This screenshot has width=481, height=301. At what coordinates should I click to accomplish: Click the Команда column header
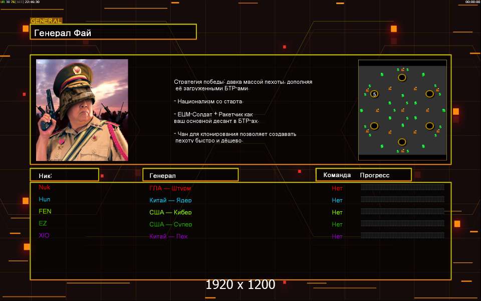pyautogui.click(x=337, y=175)
